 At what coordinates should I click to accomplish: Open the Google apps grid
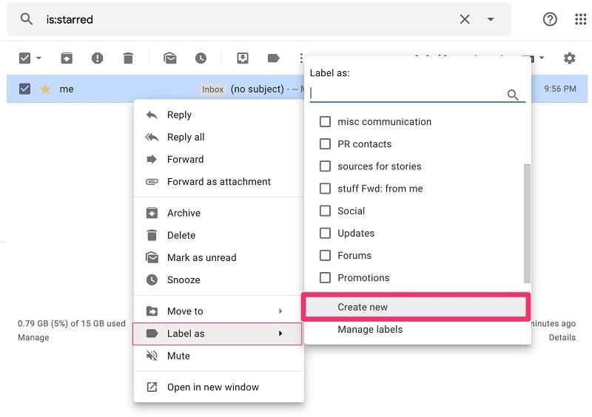[x=580, y=19]
